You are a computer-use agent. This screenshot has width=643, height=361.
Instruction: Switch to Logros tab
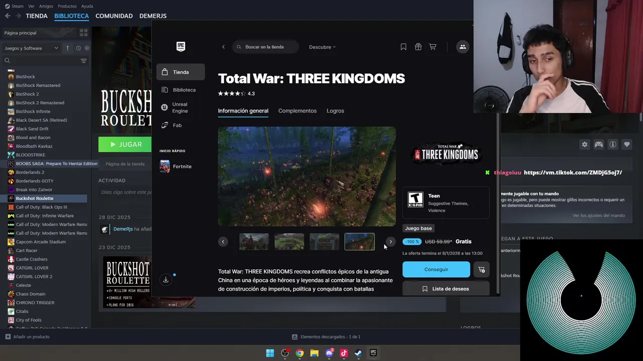335,111
